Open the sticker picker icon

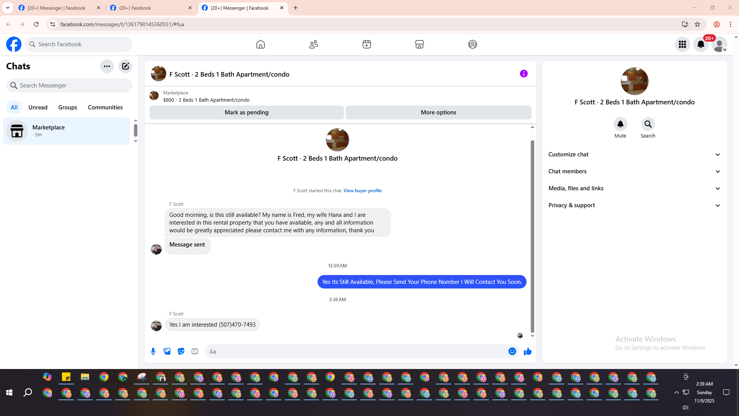point(181,351)
